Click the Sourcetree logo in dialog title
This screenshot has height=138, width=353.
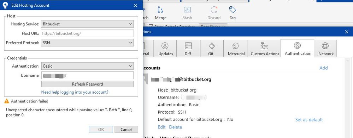(x=5, y=5)
